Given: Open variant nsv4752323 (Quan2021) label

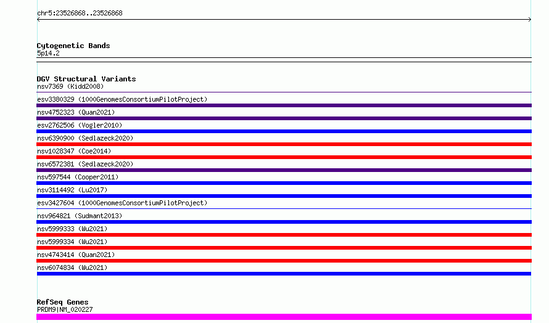Looking at the screenshot, I should pyautogui.click(x=76, y=112).
